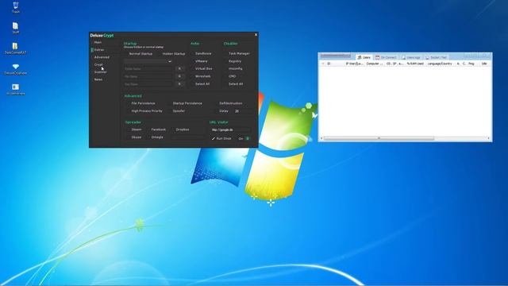Viewport: 508px width, 286px height.
Task: Close the DeluxeCrypt window
Action: [x=256, y=35]
